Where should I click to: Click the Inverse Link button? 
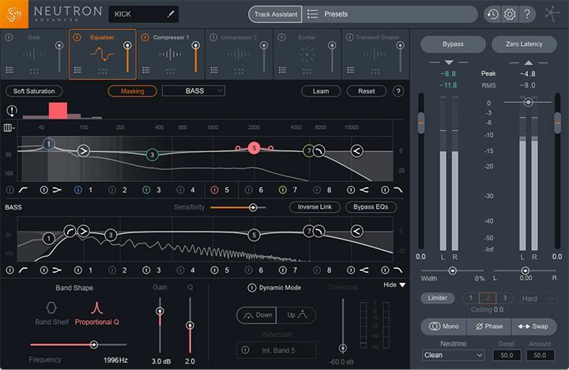coord(315,207)
